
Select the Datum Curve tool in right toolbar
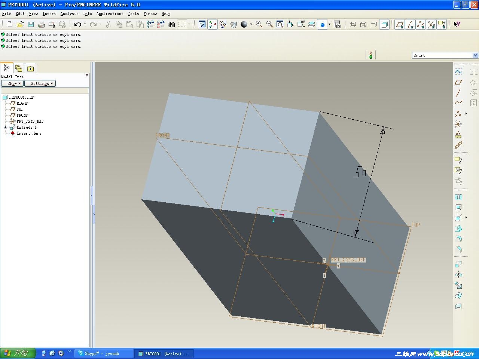pyautogui.click(x=458, y=103)
